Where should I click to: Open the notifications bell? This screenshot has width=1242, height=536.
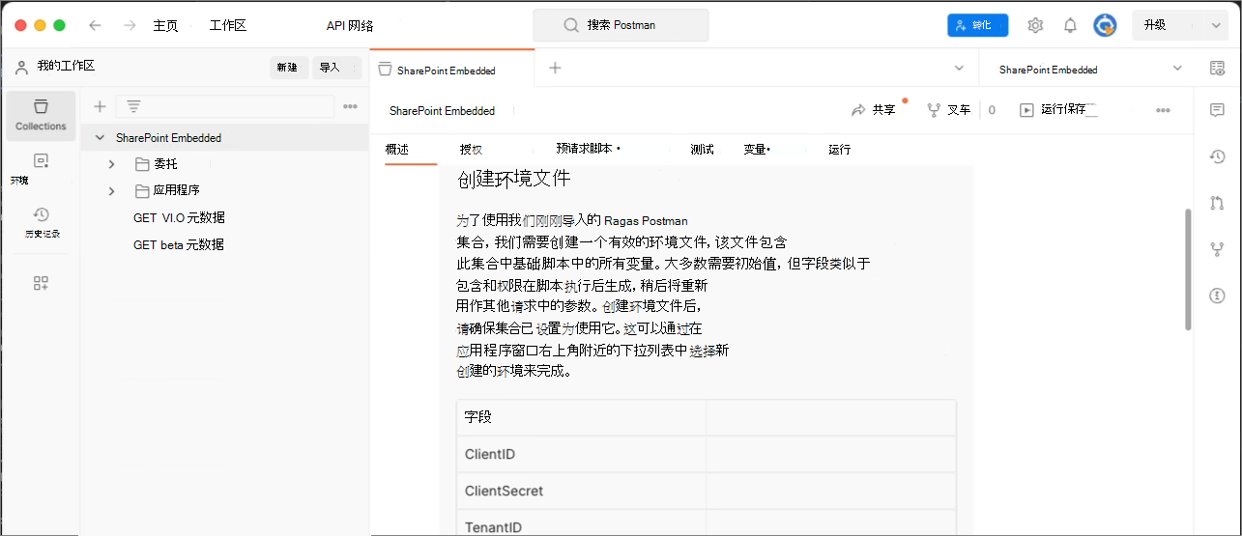(x=1070, y=25)
